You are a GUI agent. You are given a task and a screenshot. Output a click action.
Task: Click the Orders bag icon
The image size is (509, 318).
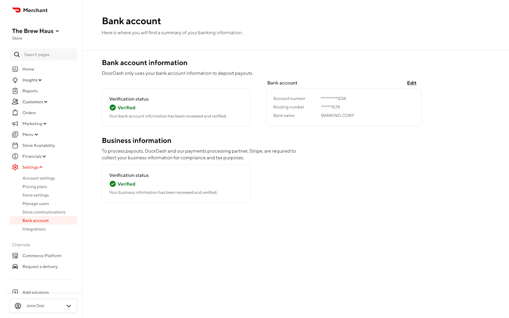[16, 112]
